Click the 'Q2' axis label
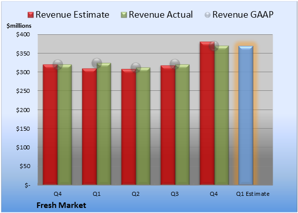 tap(136, 194)
